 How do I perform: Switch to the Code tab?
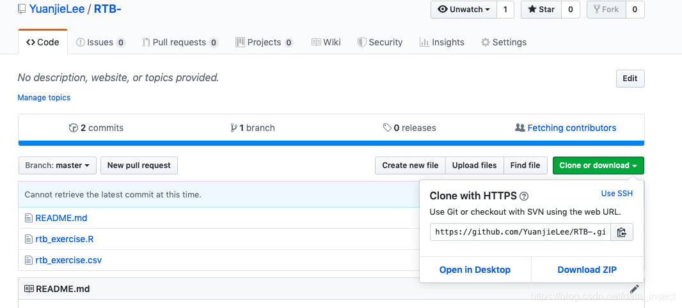click(x=43, y=42)
